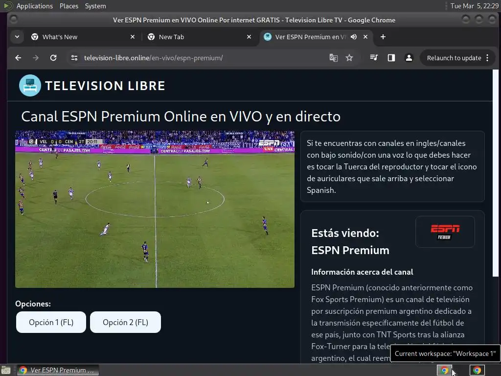Open the media controls icon
Viewport: 501px width, 376px height.
click(x=373, y=58)
